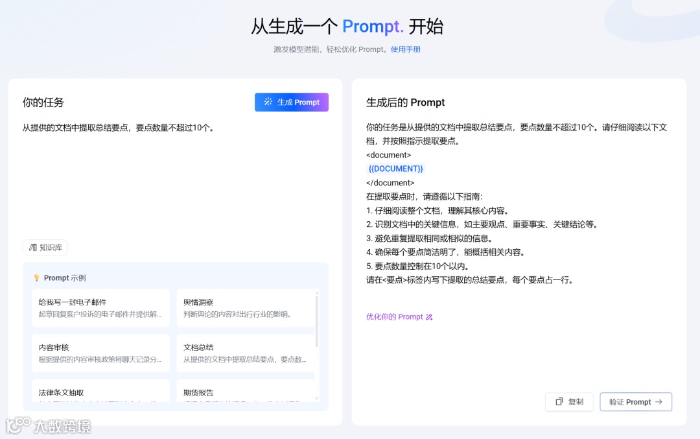Click the 生成 Prompt button
The image size is (700, 439).
coord(292,102)
